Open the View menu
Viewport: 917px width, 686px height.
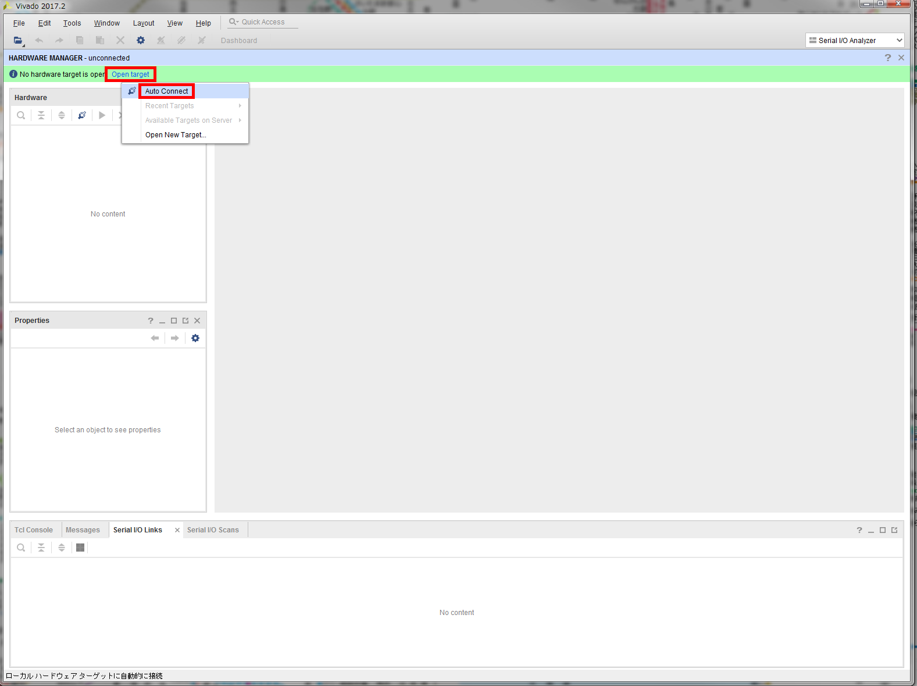tap(175, 23)
